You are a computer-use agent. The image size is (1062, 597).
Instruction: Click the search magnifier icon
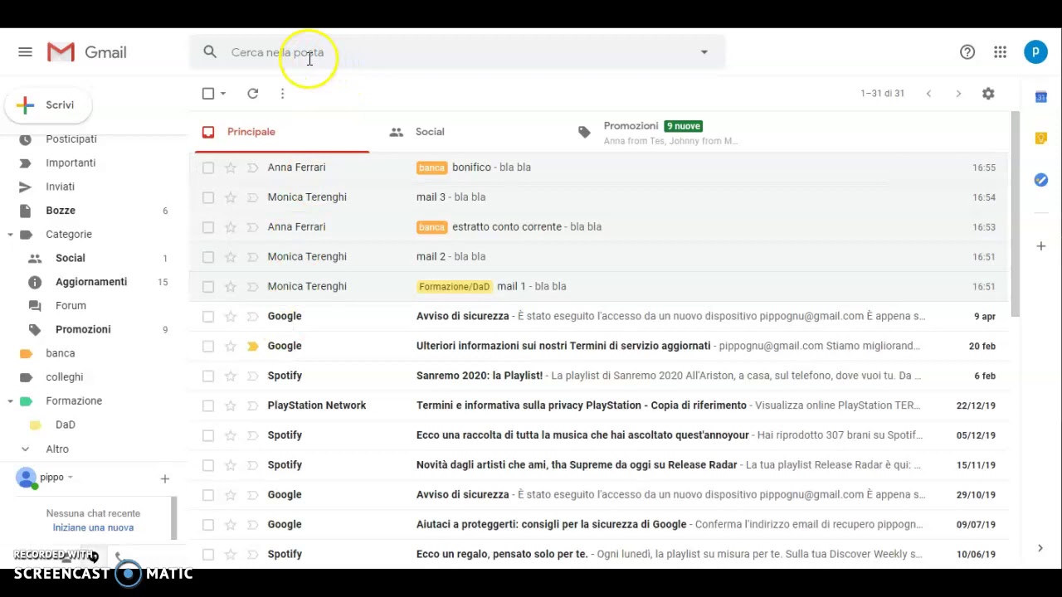210,52
